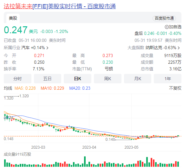The height and width of the screenshot is (168, 183).
Task: Switch to the 1年 chart view
Action: pos(167,79)
